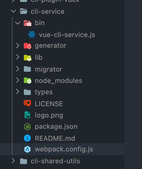Expand the types folder chevron

18,91
